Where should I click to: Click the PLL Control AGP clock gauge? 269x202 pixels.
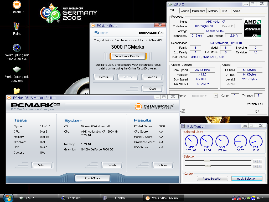pyautogui.click(x=240, y=141)
